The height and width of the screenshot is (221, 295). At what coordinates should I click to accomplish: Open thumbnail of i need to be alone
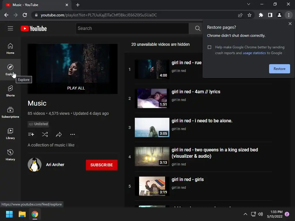[152, 127]
